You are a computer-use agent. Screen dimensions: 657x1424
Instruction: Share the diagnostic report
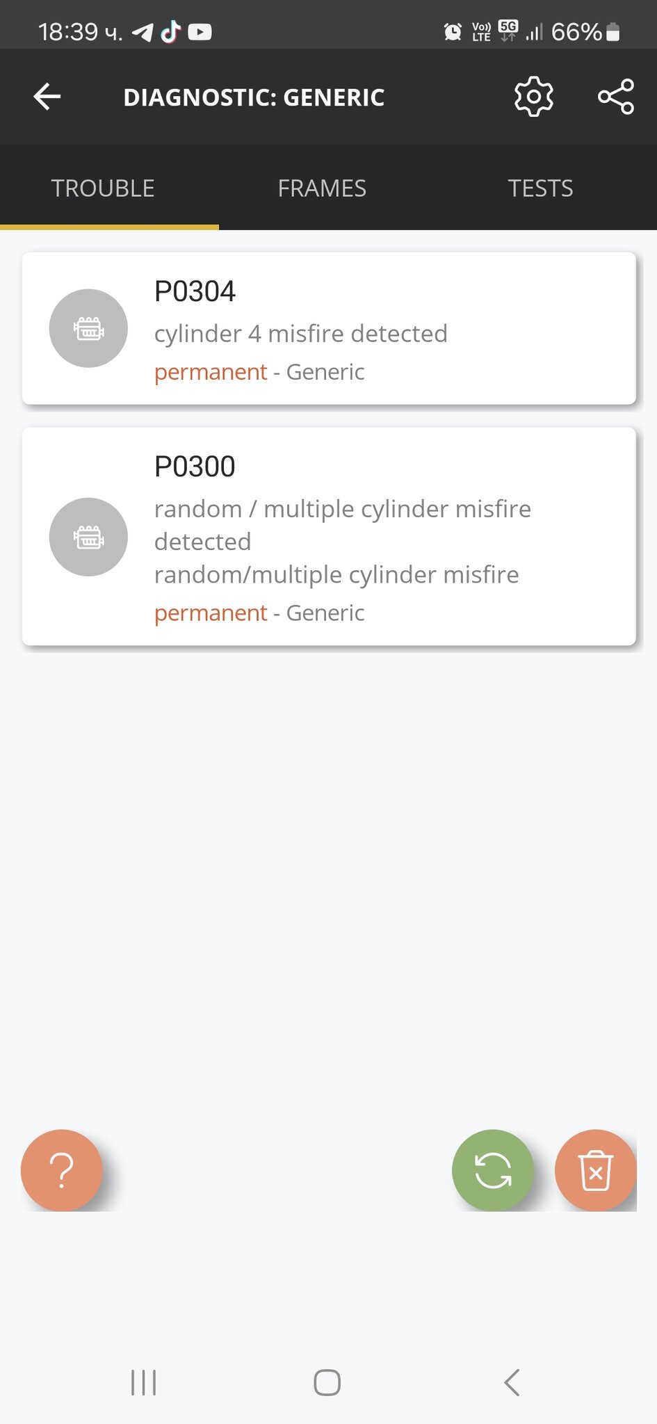coord(615,97)
